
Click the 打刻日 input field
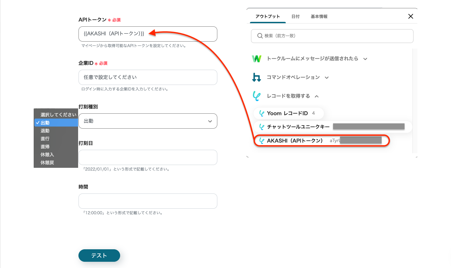click(x=148, y=157)
